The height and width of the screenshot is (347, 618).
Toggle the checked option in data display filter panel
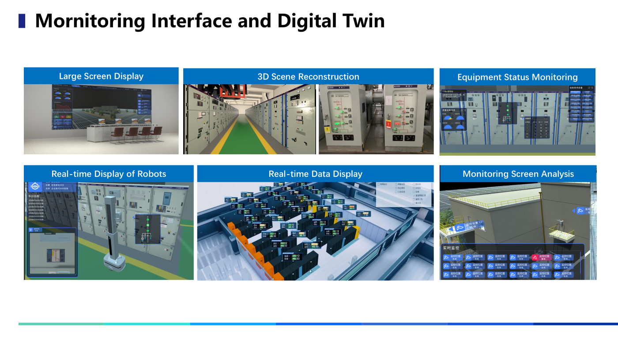pos(414,195)
